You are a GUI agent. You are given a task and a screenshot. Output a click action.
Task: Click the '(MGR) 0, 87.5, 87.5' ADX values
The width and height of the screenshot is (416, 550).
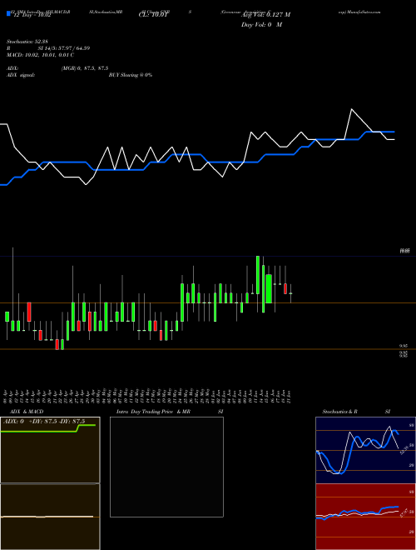click(84, 68)
